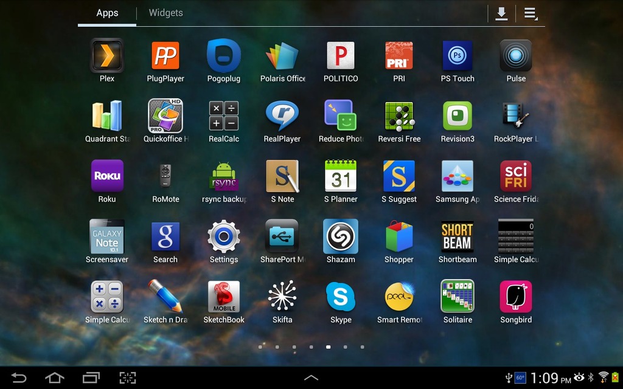Select the Apps tab
623x389 pixels.
click(107, 13)
